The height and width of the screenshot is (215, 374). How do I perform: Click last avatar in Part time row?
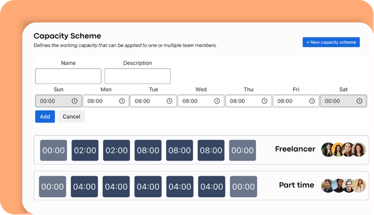pos(359,186)
